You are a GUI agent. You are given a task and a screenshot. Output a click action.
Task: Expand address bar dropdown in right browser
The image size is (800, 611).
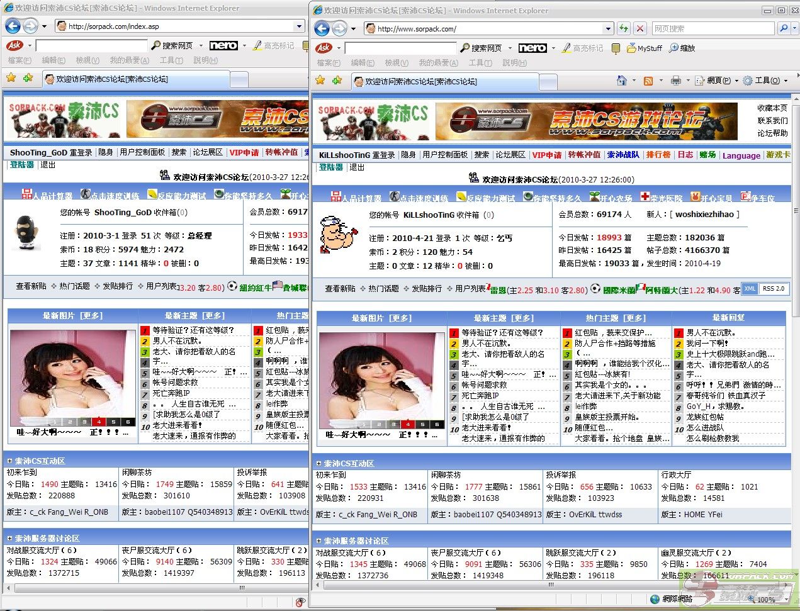(608, 28)
